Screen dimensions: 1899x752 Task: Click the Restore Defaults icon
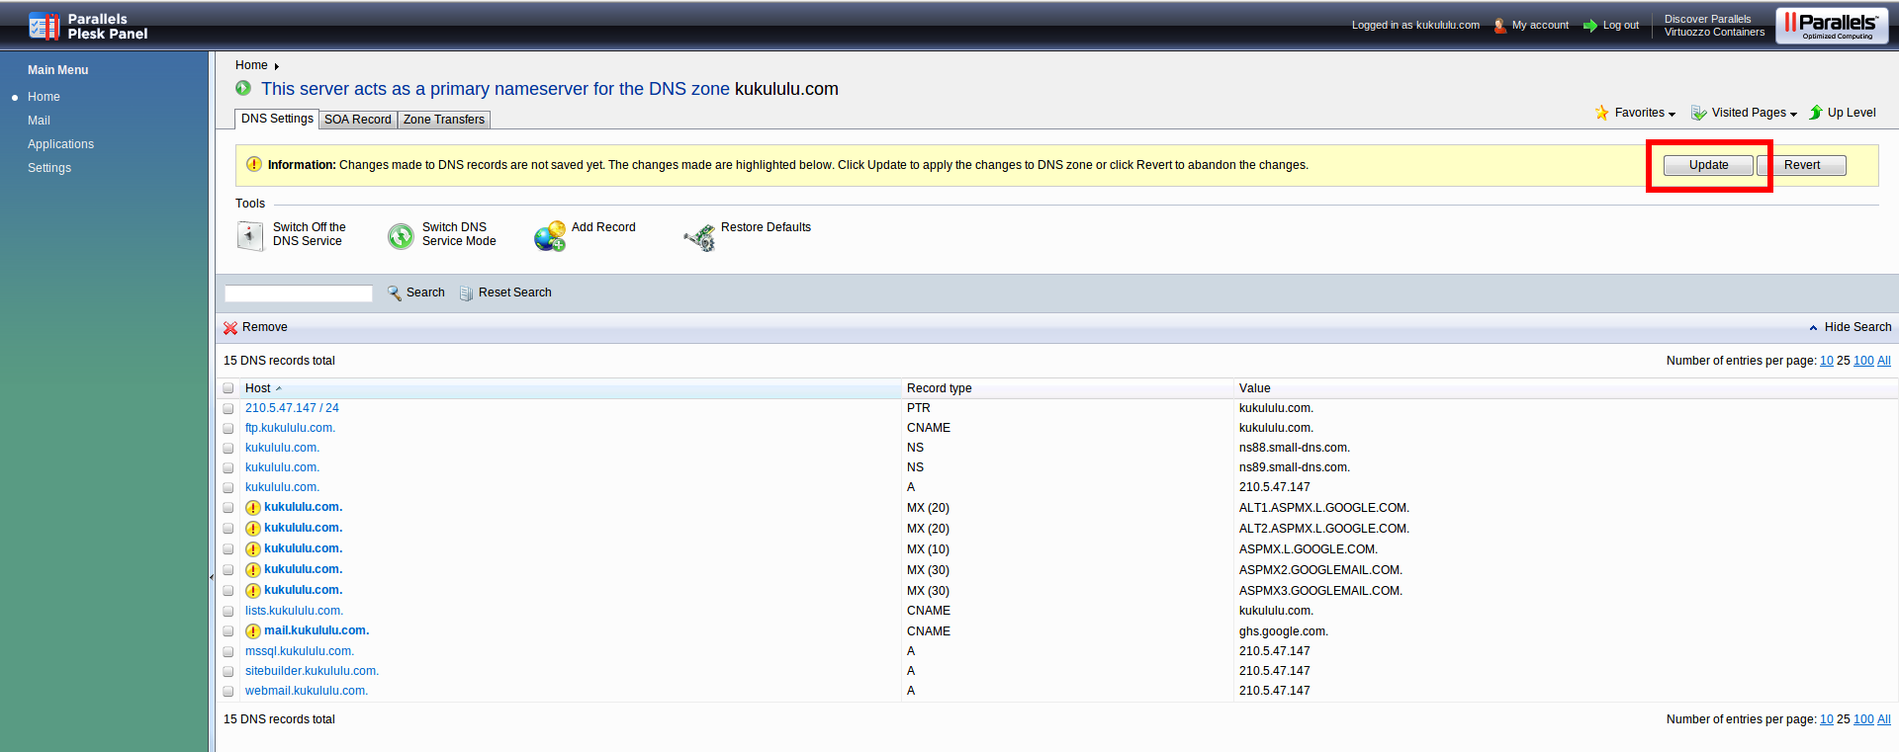[699, 237]
